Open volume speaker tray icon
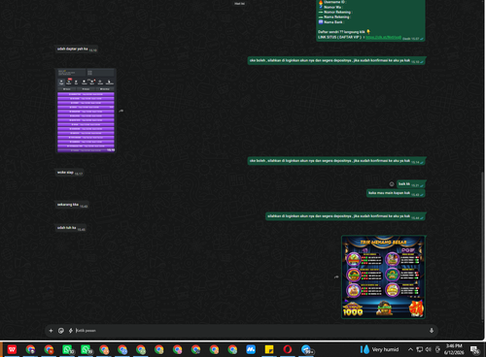Viewport: 486px width, 357px height. tap(429, 349)
